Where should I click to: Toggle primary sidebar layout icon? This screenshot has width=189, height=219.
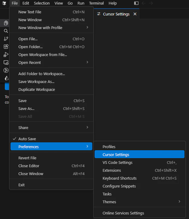coord(136,3)
